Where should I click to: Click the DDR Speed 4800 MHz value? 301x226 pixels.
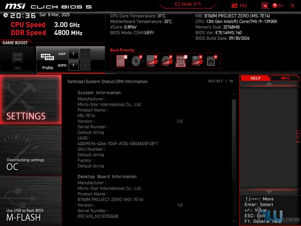click(x=68, y=33)
